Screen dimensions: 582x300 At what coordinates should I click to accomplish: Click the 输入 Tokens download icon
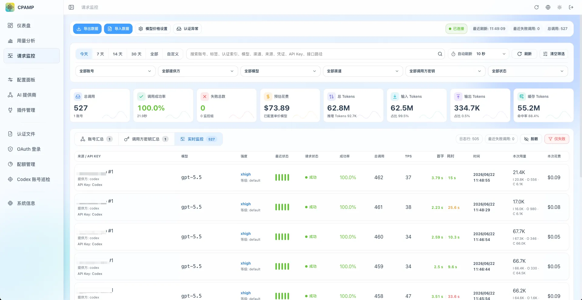(395, 97)
